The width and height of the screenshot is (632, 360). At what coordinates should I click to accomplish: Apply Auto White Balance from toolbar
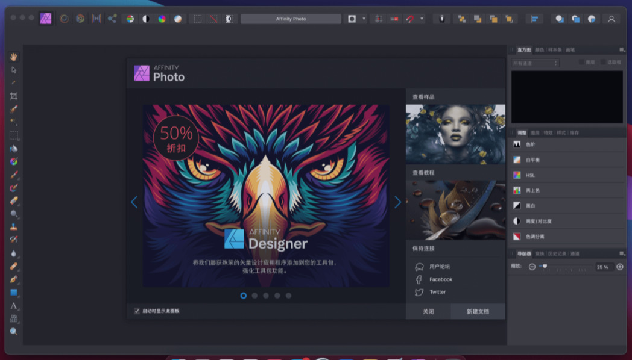[x=178, y=19]
